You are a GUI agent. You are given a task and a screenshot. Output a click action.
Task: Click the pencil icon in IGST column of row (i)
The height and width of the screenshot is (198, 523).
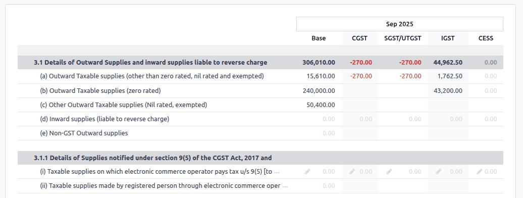pos(439,172)
